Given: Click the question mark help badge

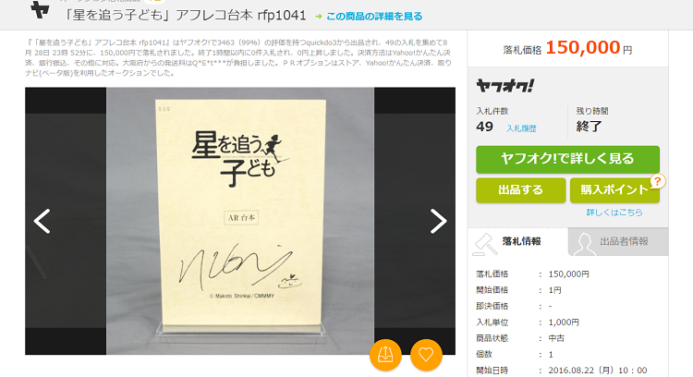Looking at the screenshot, I should click(x=658, y=181).
